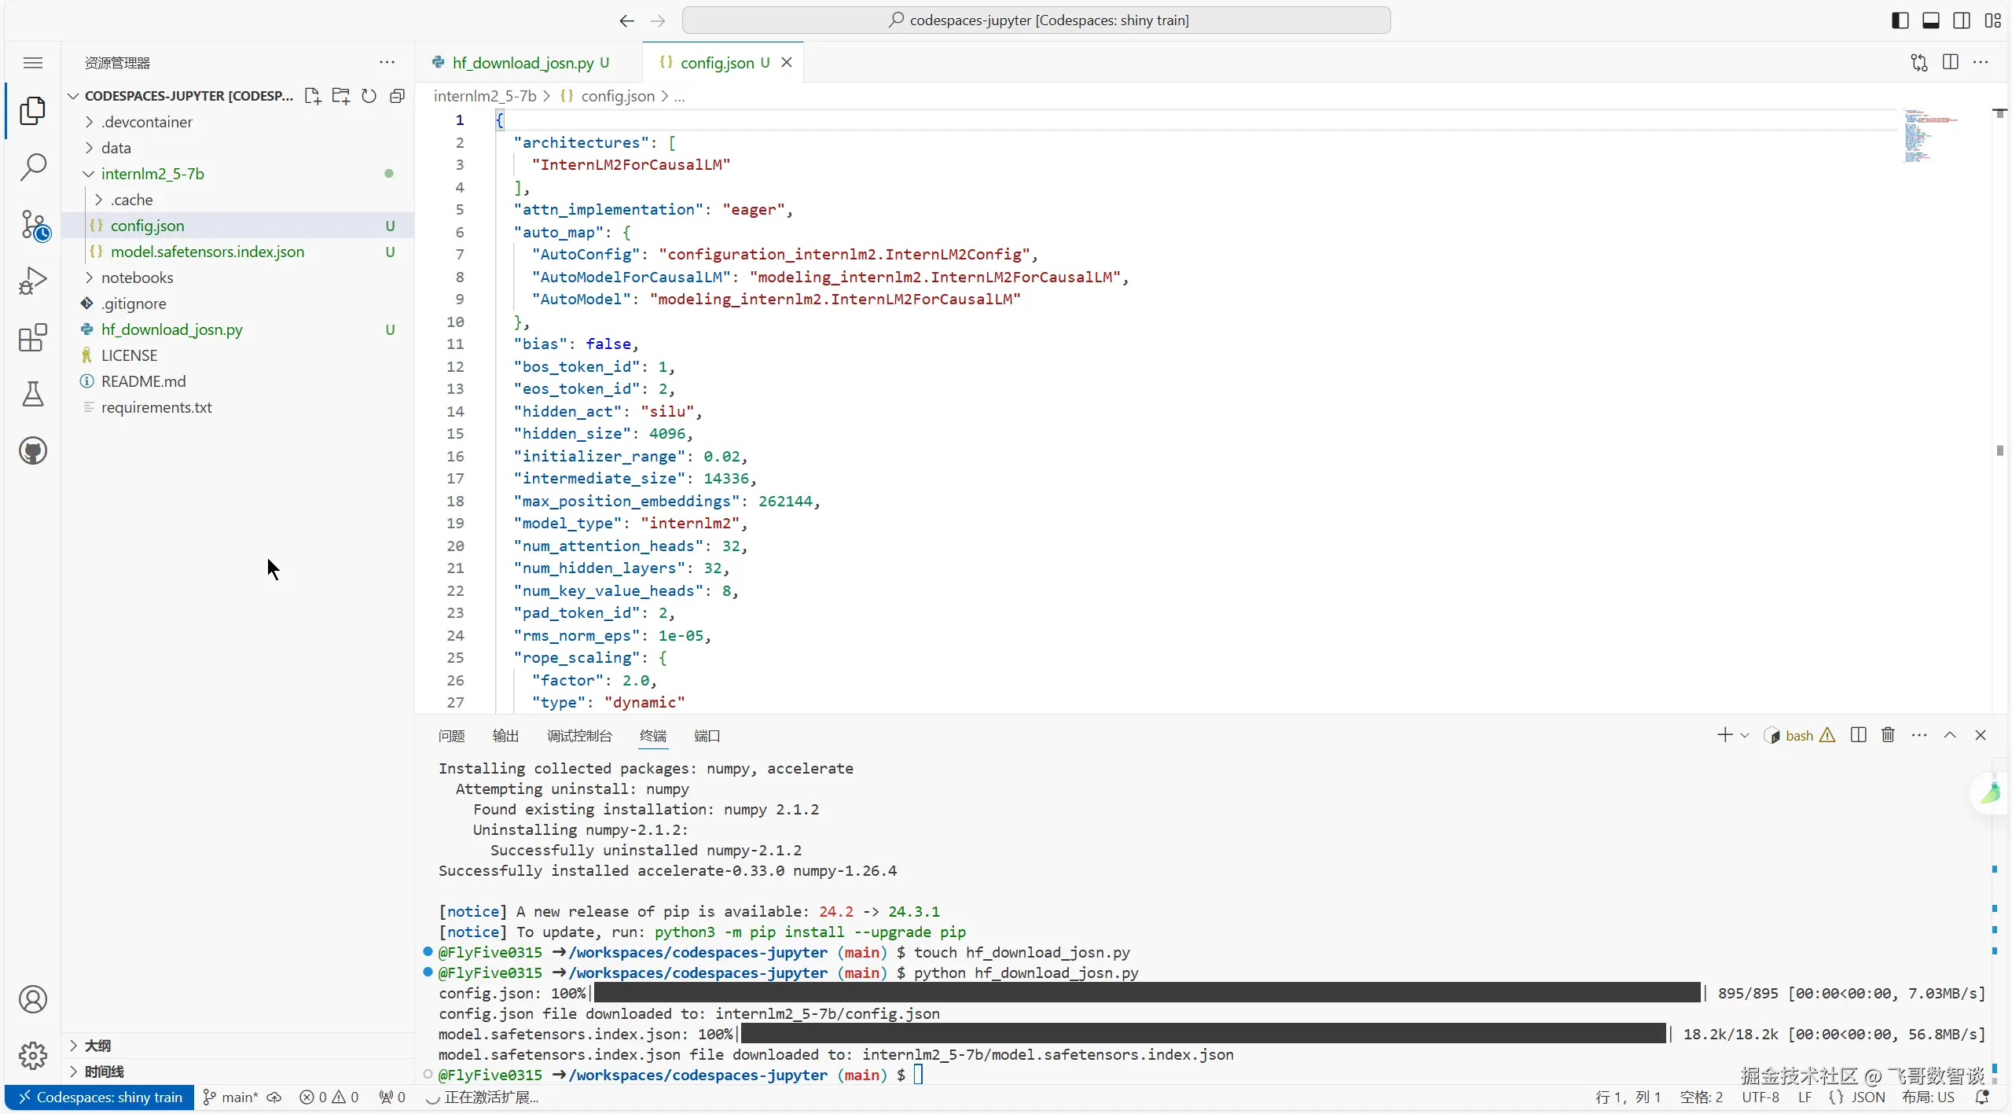Toggle the primary sidebar layout button
Viewport: 2012px width, 1114px height.
pyautogui.click(x=1900, y=20)
